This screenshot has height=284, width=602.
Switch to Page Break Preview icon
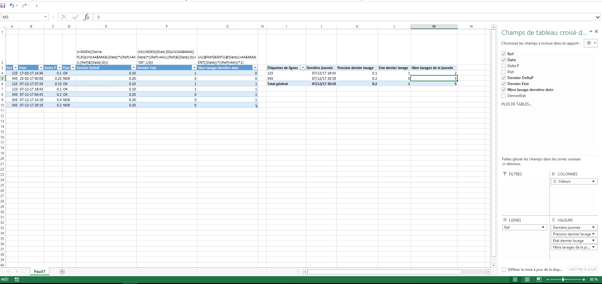coord(539,280)
